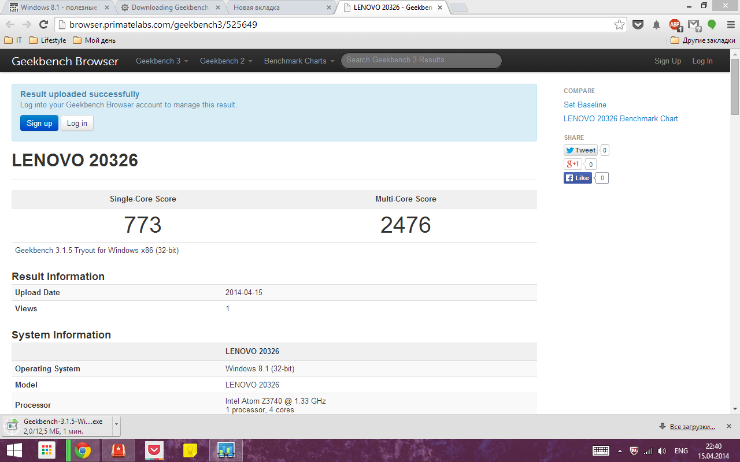Close the Новая вкладка tab
This screenshot has height=462, width=740.
(328, 8)
